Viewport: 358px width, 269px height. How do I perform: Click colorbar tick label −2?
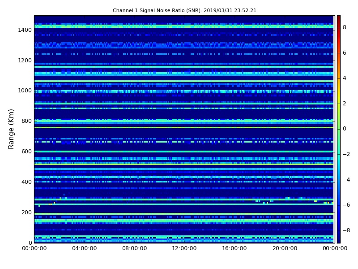pos(346,154)
